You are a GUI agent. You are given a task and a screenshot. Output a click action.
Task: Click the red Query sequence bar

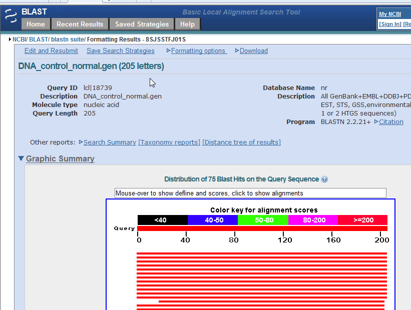click(262, 228)
